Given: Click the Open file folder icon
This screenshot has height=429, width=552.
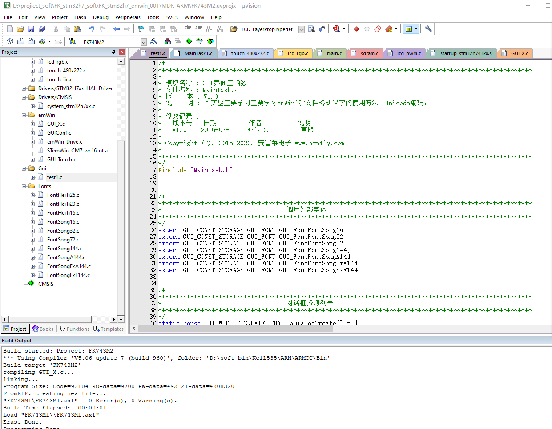Looking at the screenshot, I should click(20, 29).
